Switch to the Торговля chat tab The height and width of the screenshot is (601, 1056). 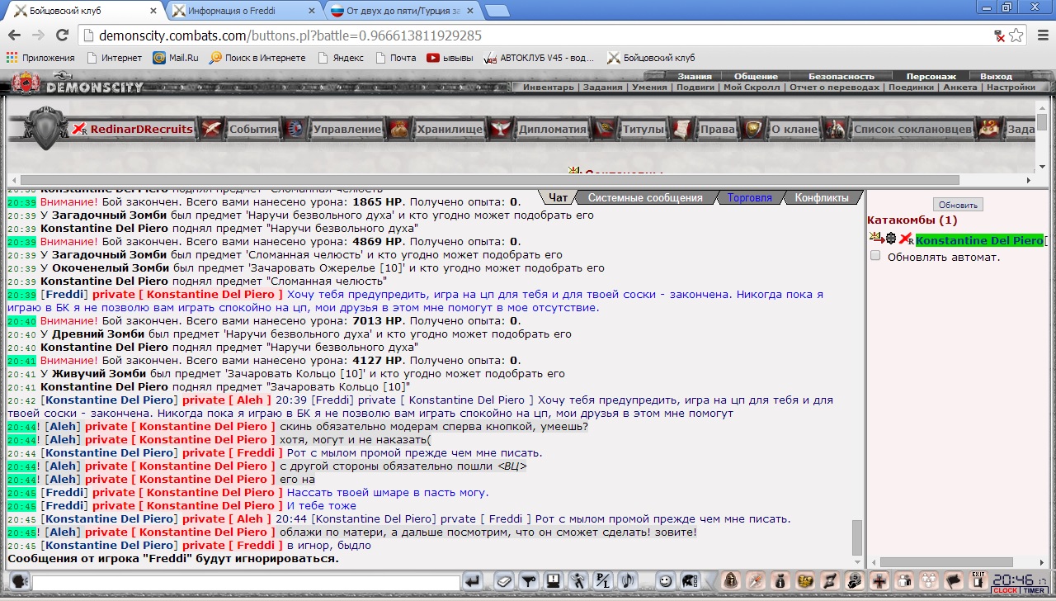749,197
